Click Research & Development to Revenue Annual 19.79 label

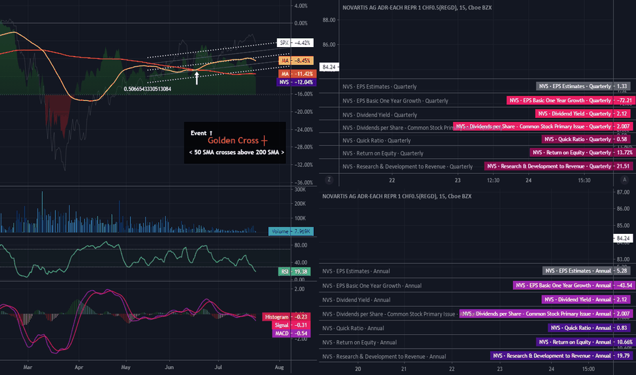point(562,355)
